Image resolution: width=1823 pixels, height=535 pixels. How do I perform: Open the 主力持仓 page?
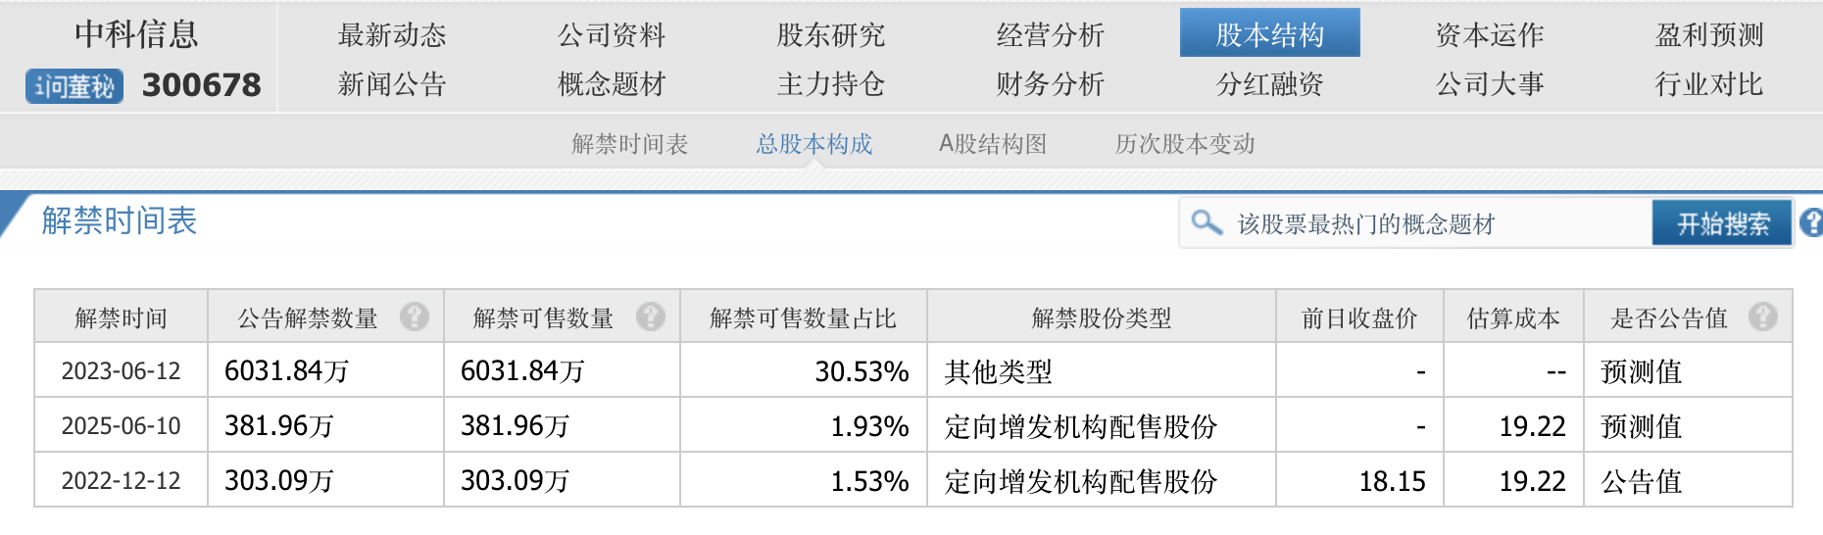coord(830,84)
